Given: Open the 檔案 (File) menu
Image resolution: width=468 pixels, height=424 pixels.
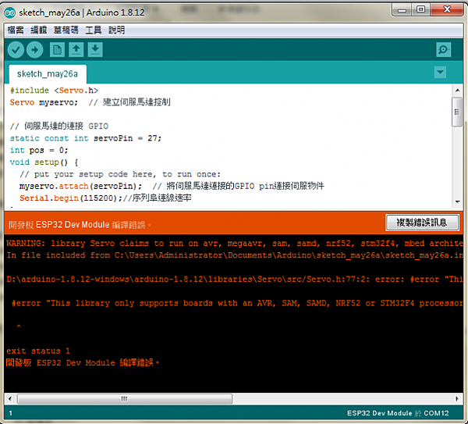Looking at the screenshot, I should 16,30.
